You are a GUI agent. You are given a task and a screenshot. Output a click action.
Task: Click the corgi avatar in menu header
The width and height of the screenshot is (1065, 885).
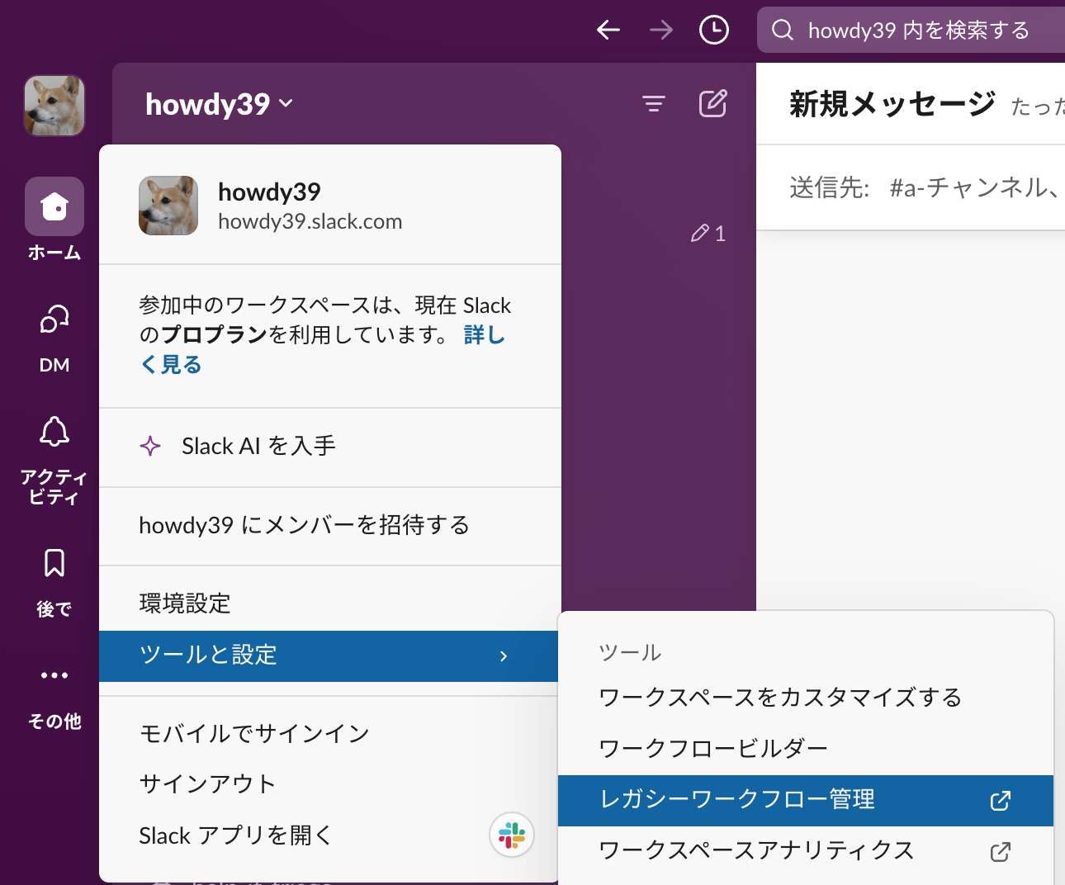[x=168, y=206]
